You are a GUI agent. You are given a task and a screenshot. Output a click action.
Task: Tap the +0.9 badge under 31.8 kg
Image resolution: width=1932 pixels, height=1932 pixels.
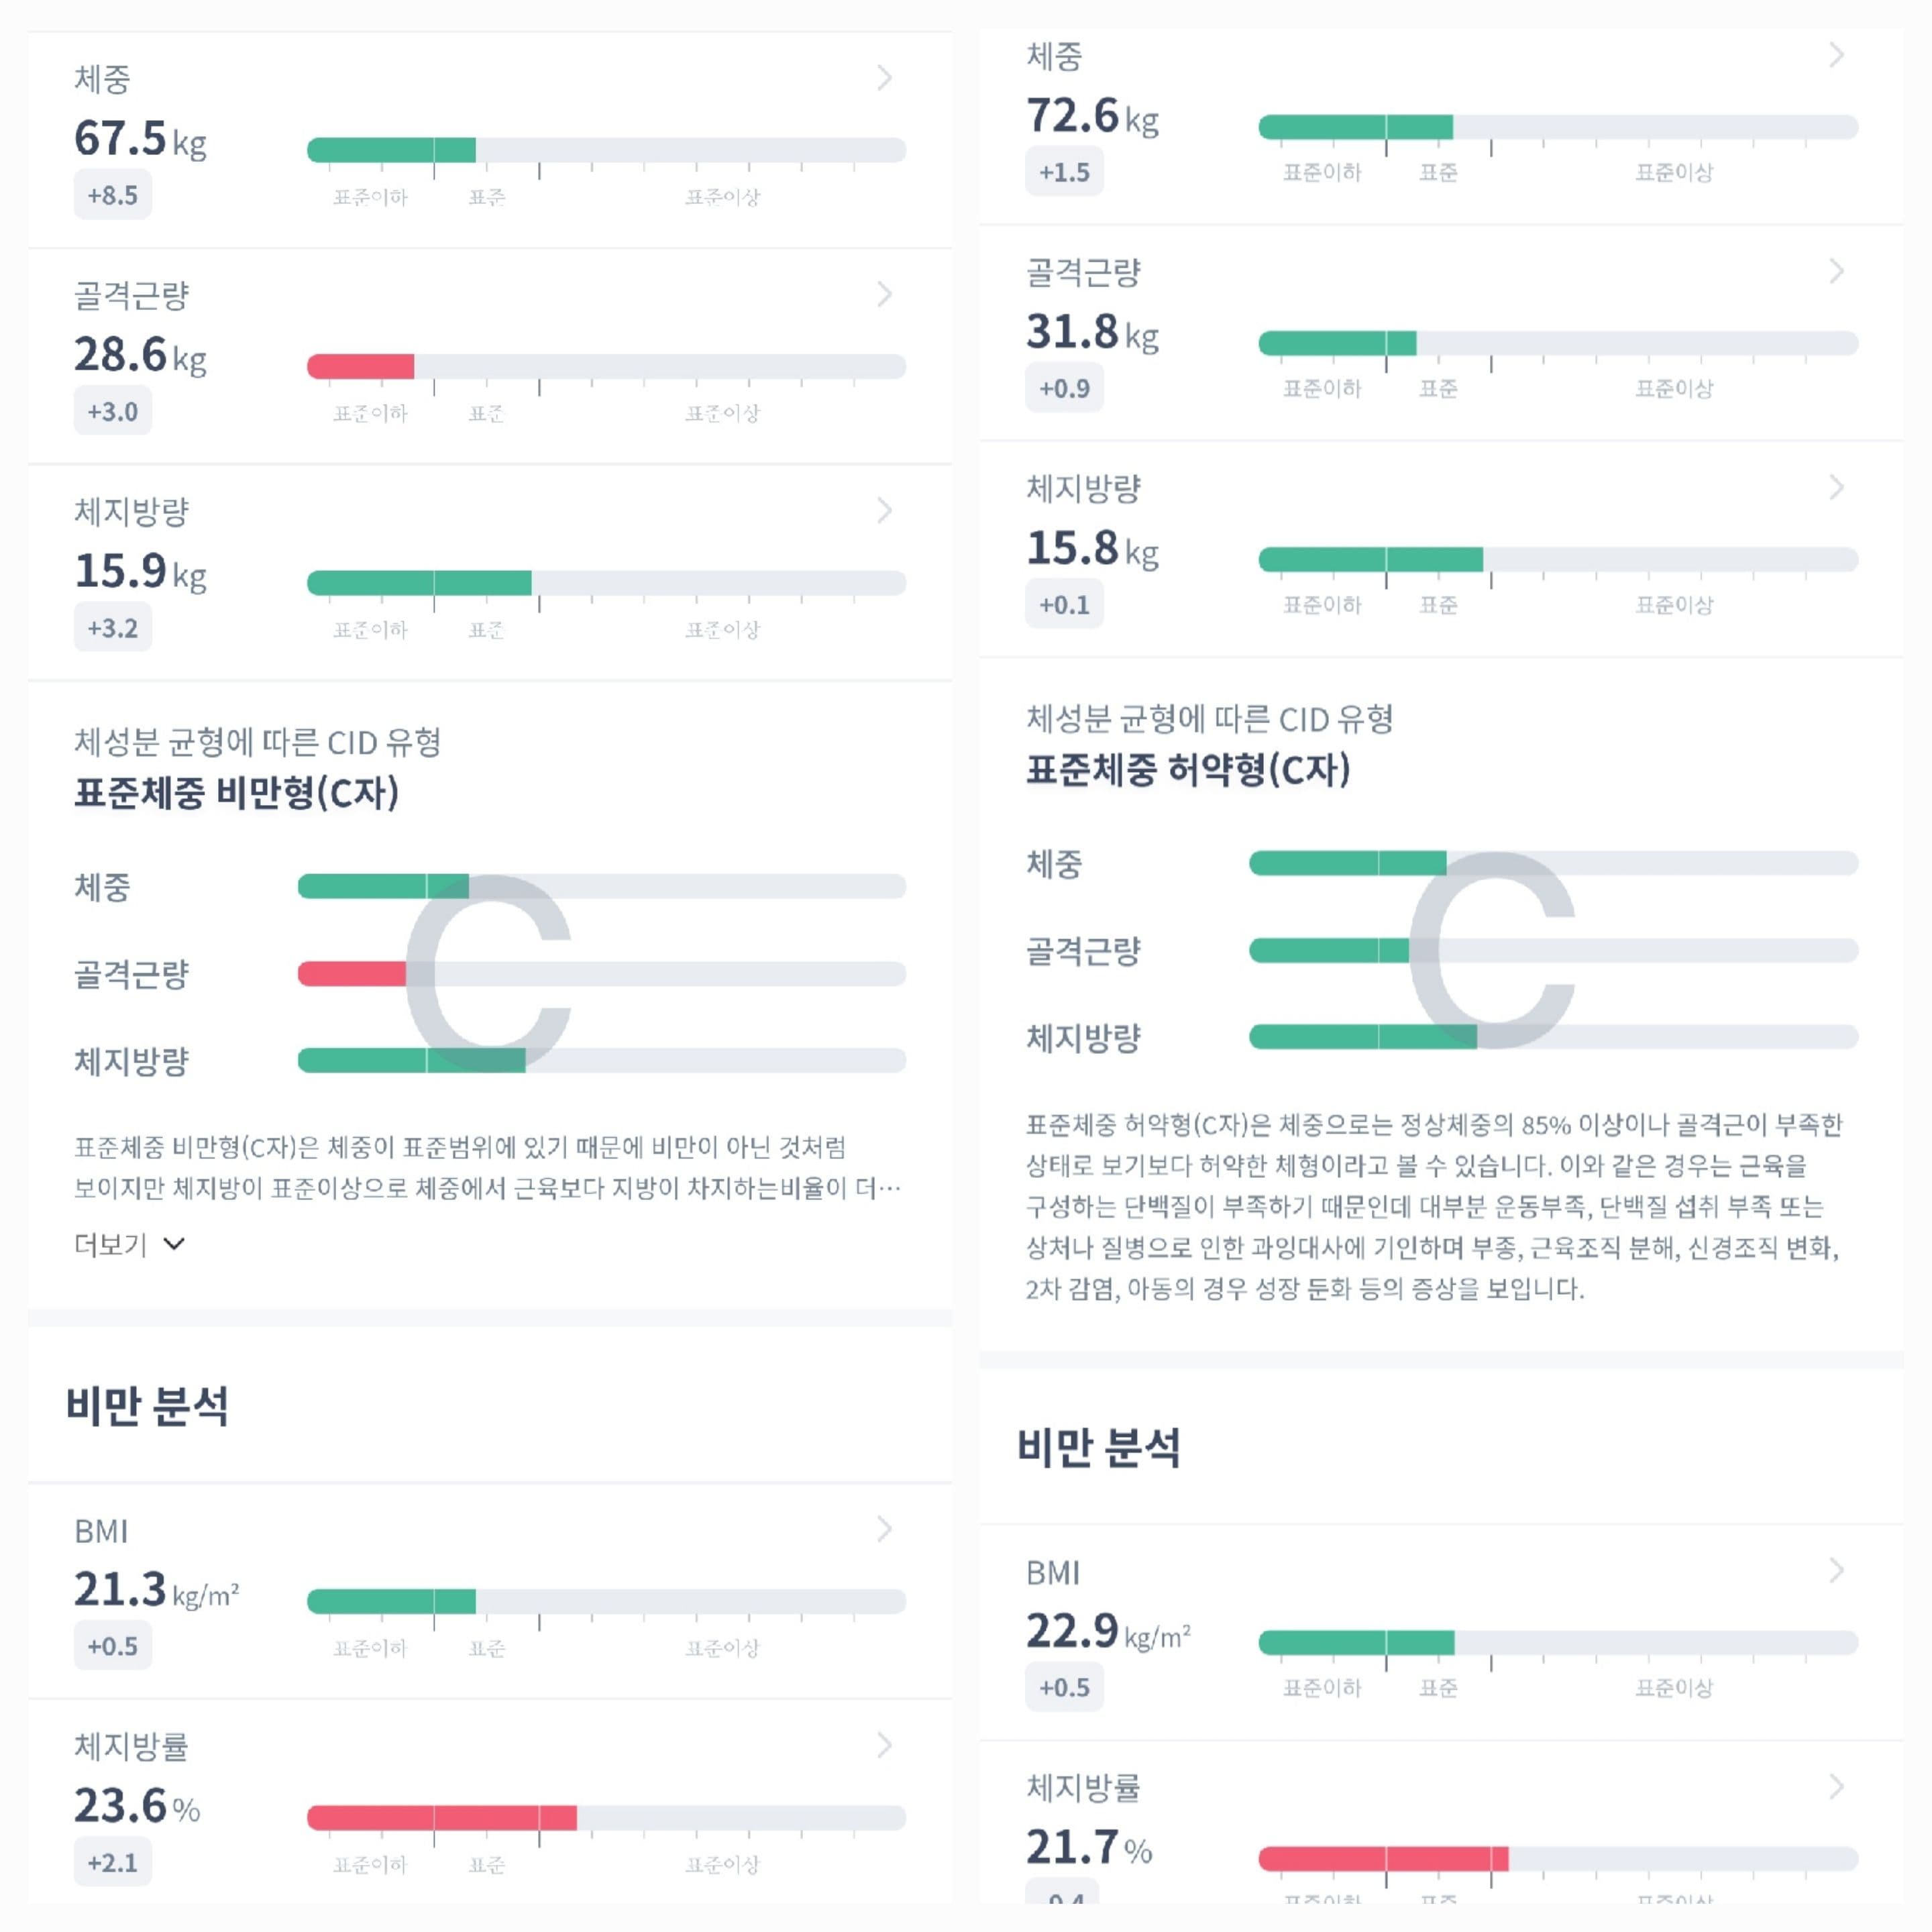(x=1064, y=388)
